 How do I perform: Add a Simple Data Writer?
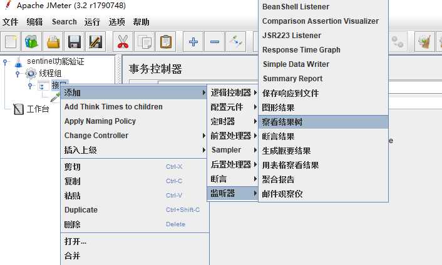pyautogui.click(x=323, y=64)
